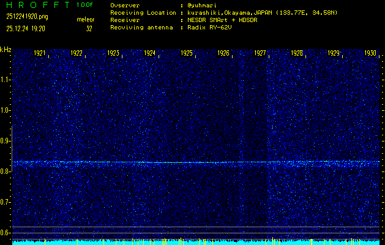
Task: Click the 1923 time marker
Action: click(x=113, y=53)
